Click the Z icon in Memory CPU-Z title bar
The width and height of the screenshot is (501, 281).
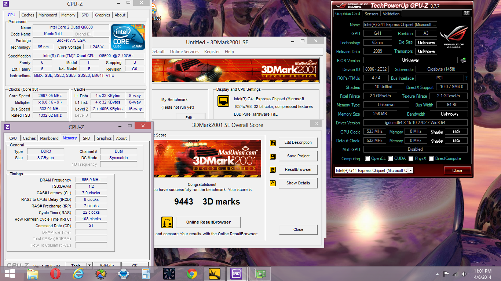[7, 127]
